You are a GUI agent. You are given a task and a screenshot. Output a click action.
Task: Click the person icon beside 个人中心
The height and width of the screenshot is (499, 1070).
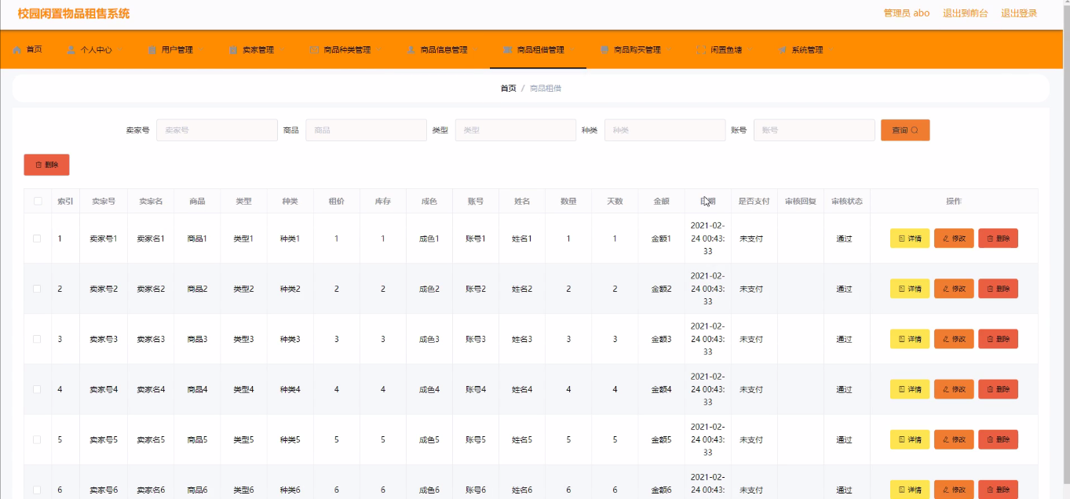[71, 50]
